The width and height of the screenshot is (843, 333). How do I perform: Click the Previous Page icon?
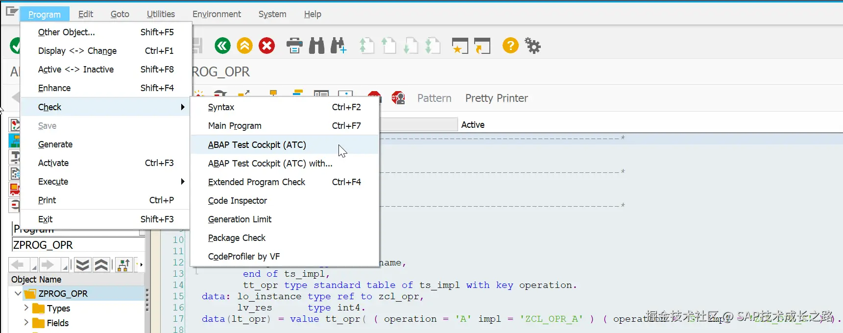tap(388, 46)
